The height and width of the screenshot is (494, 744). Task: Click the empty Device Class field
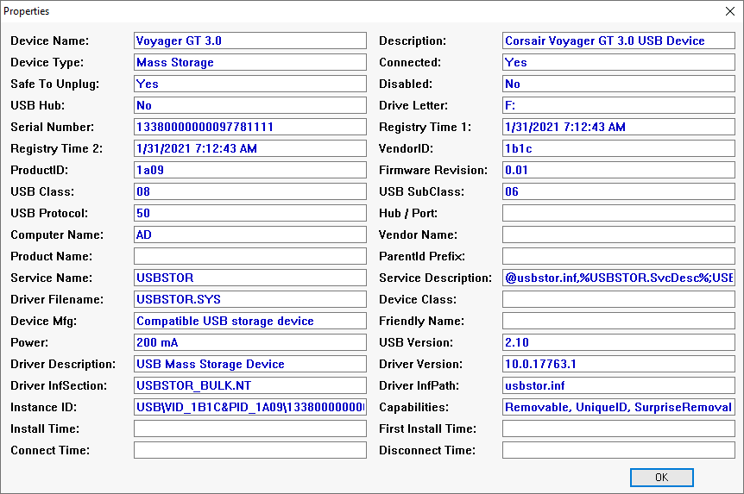[619, 300]
